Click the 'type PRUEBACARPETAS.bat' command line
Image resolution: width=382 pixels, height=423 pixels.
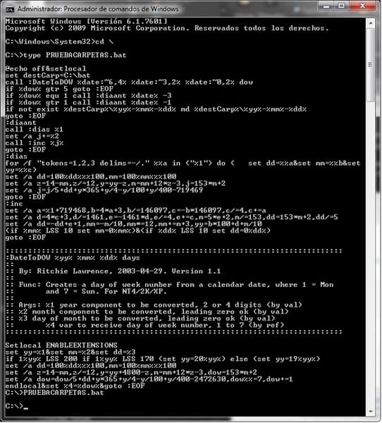66,55
